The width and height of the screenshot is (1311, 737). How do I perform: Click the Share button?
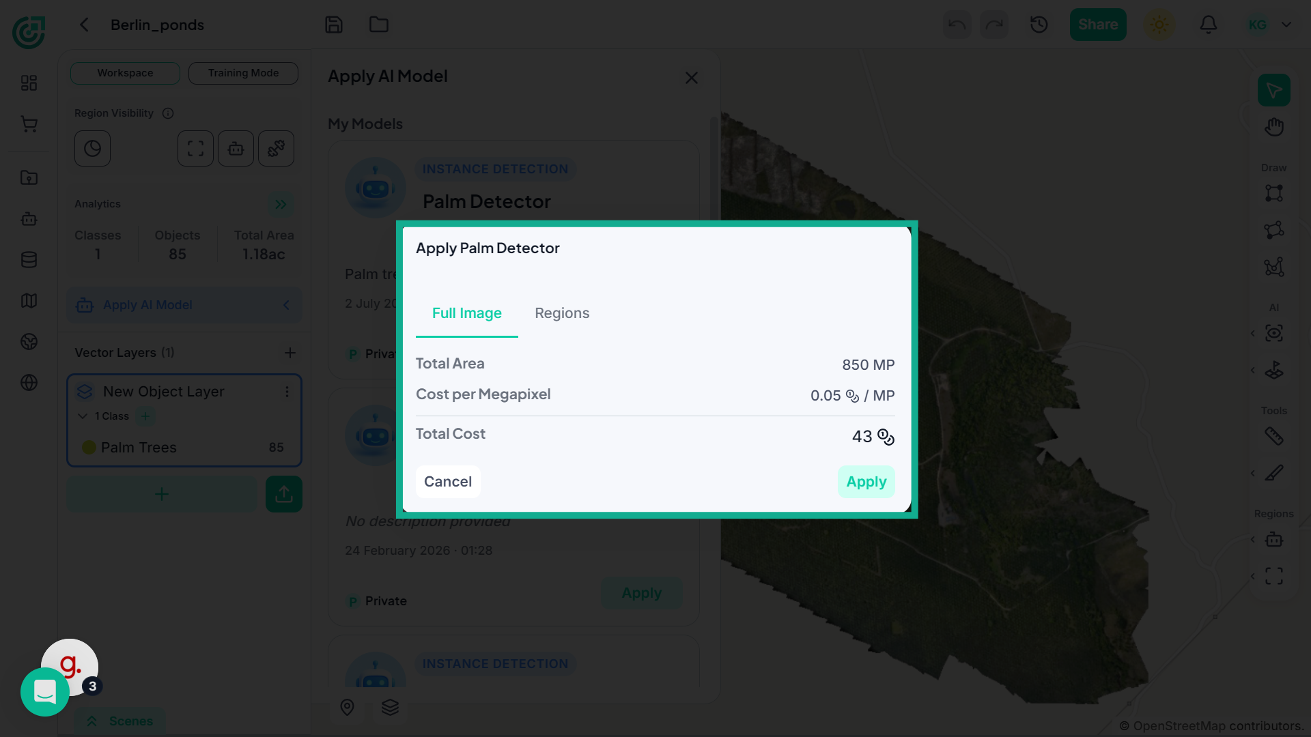[1098, 25]
